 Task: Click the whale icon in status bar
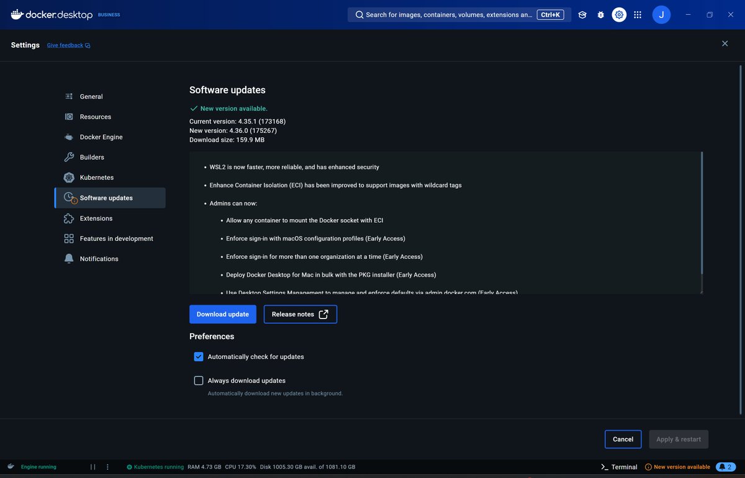pos(11,466)
